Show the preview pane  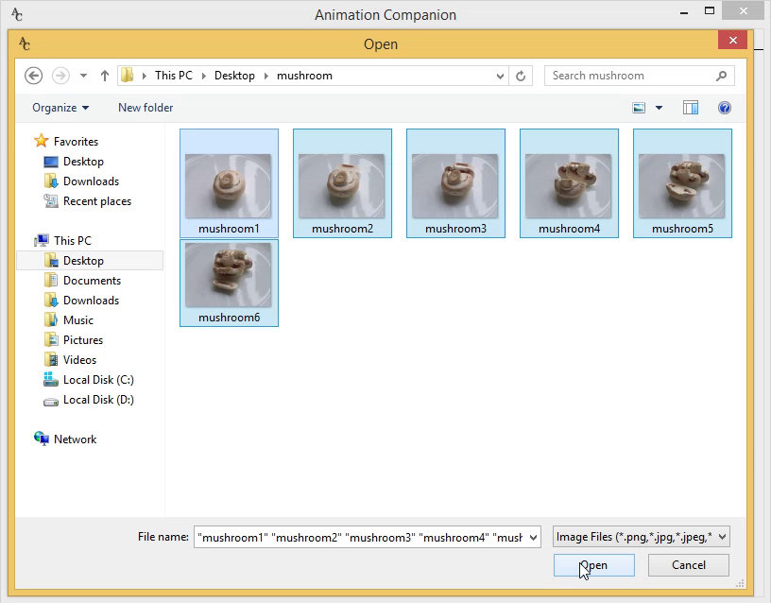pyautogui.click(x=691, y=108)
